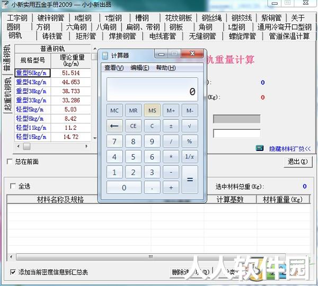Click the backspace arrow key in calculator
Image resolution: width=318 pixels, height=286 pixels.
click(x=114, y=126)
